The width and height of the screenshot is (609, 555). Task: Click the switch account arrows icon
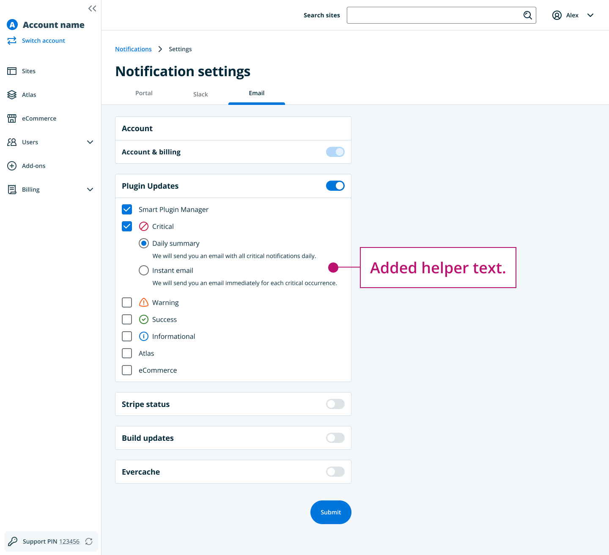tap(12, 41)
